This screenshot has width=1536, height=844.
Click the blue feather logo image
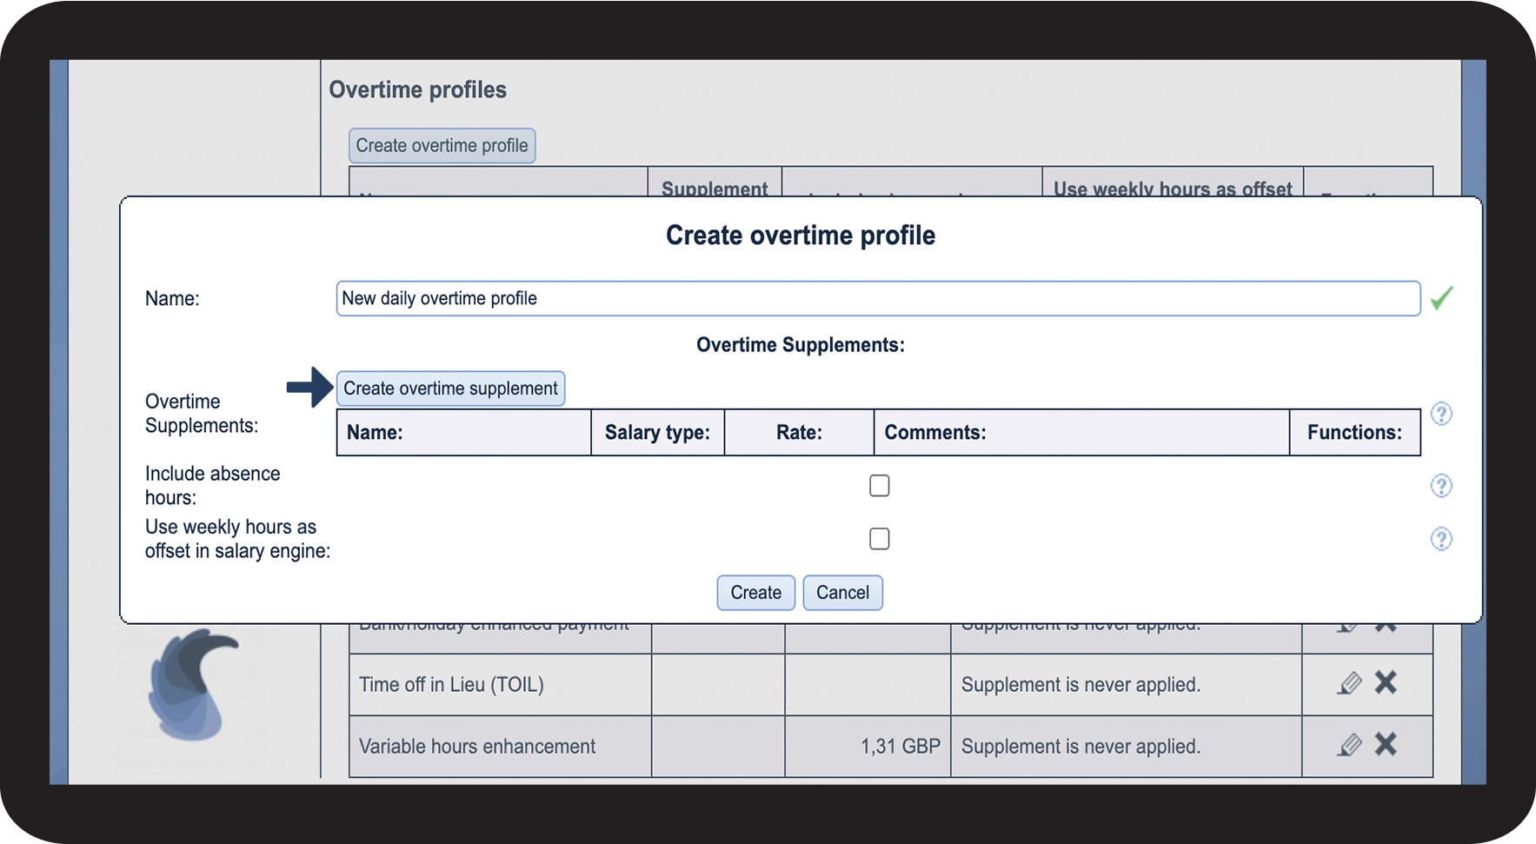tap(192, 686)
